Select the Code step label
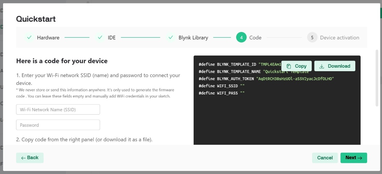 click(x=255, y=38)
